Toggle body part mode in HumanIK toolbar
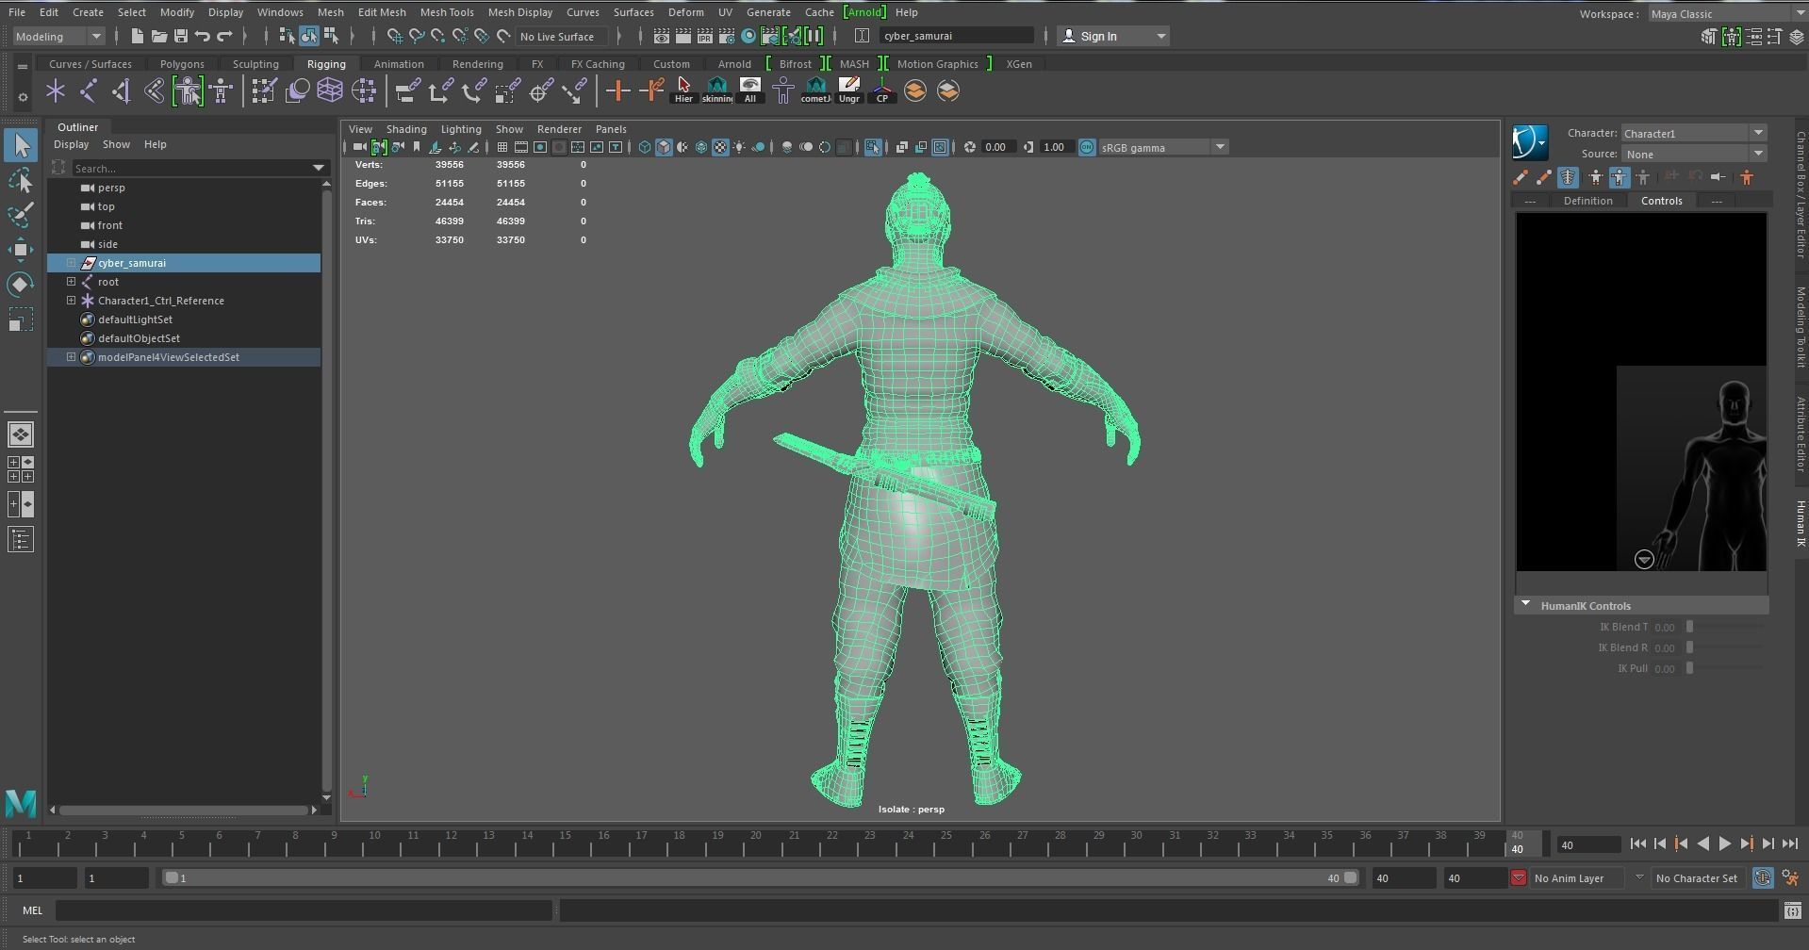 pos(1619,177)
